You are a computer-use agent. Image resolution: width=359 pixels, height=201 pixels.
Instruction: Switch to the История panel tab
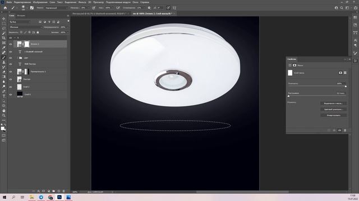tap(21, 16)
